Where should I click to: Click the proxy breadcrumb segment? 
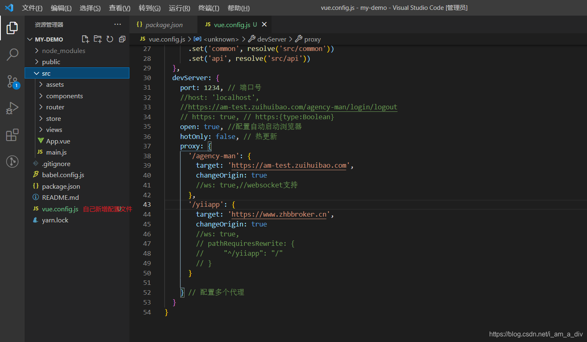coord(313,39)
